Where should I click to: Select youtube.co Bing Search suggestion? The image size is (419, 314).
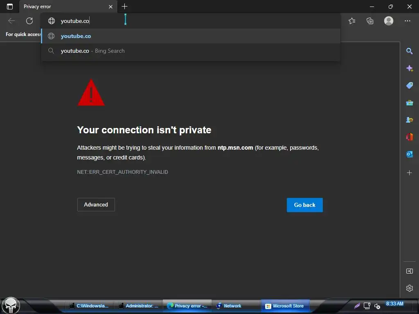[191, 51]
